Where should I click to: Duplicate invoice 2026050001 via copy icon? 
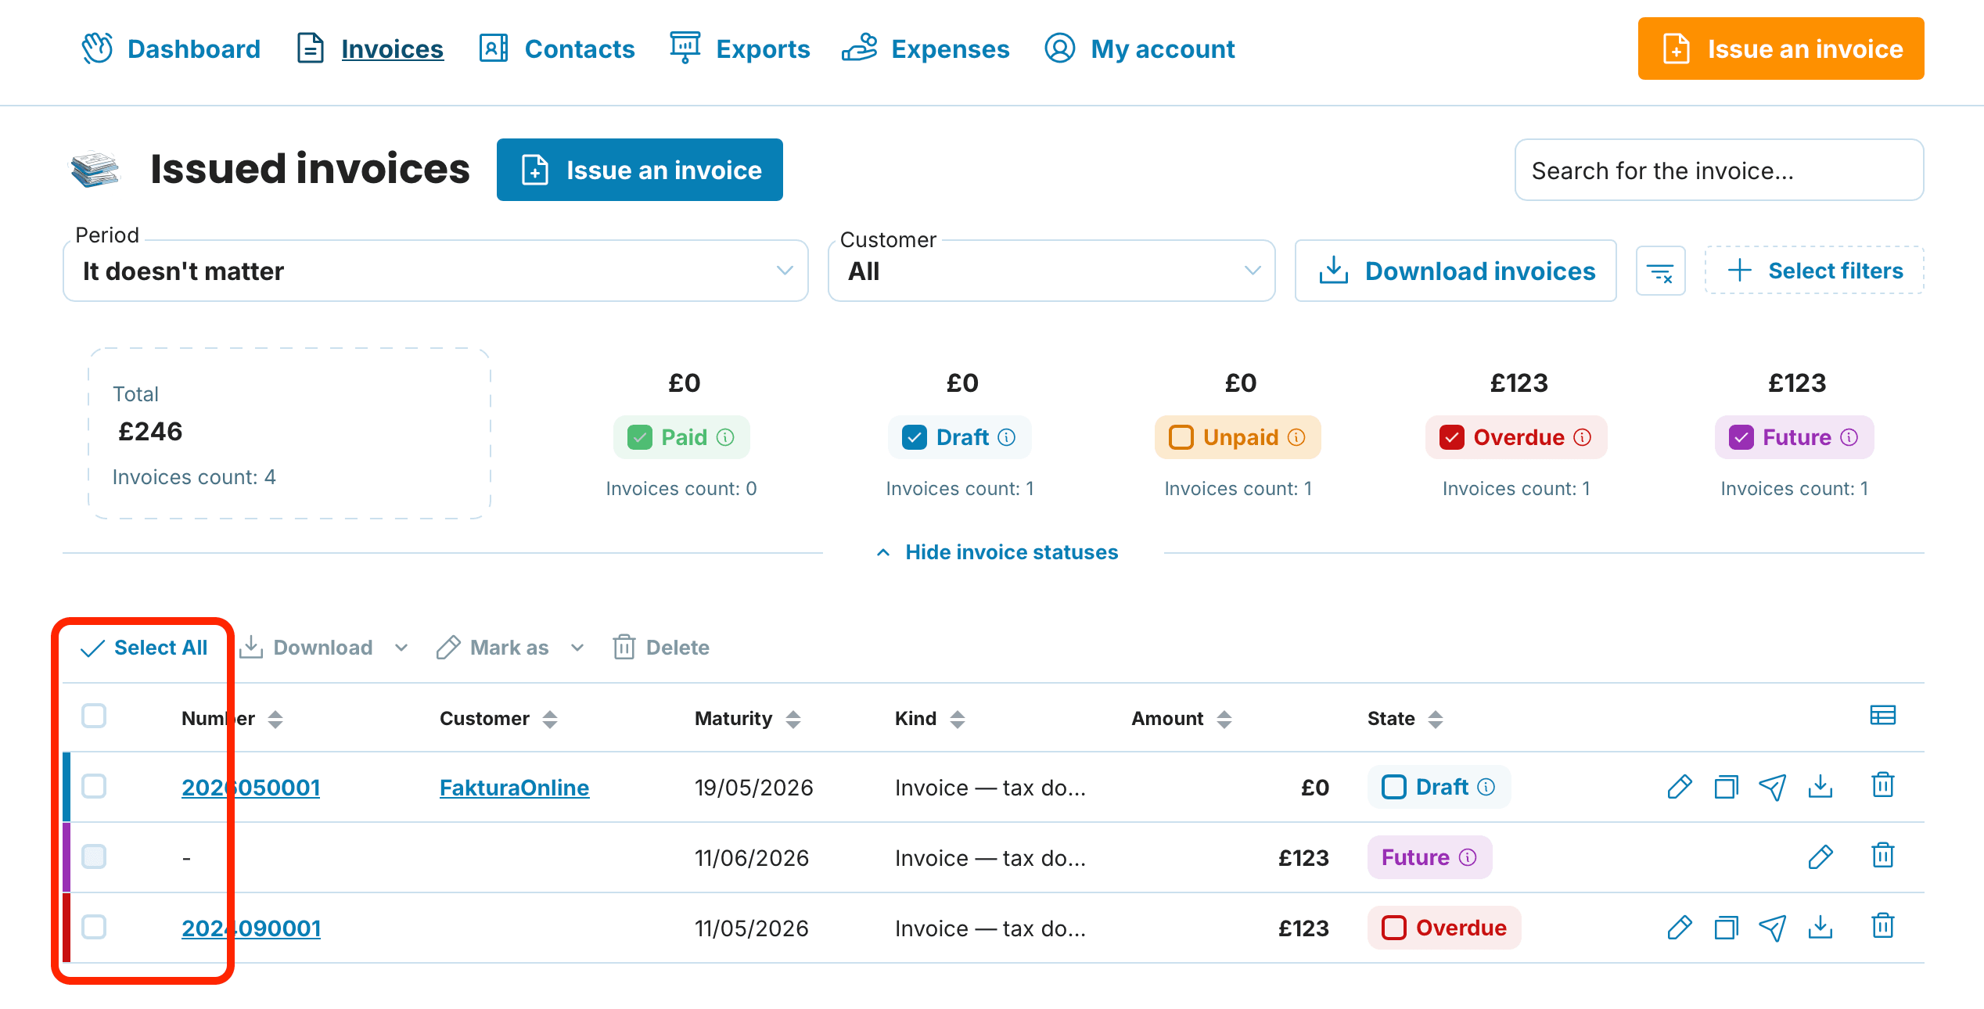(x=1726, y=786)
